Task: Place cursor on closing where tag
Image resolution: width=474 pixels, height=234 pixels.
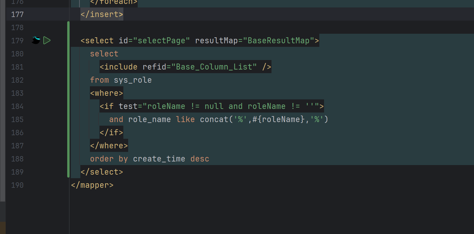Action: point(109,146)
